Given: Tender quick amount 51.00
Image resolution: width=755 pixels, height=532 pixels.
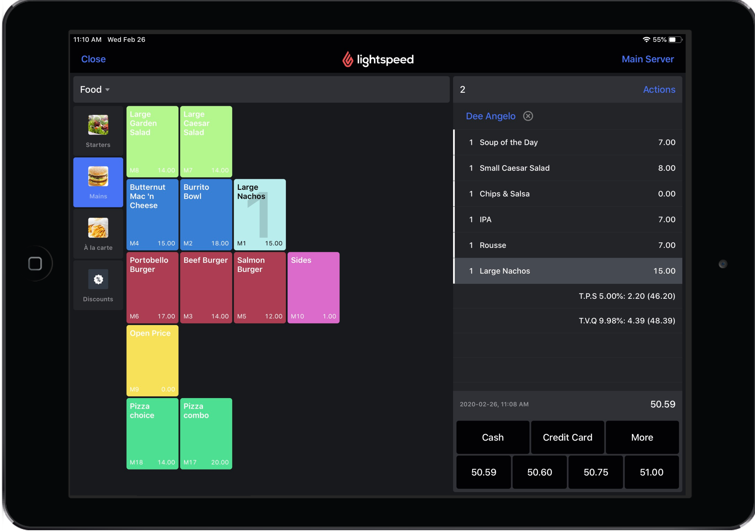Looking at the screenshot, I should pyautogui.click(x=652, y=472).
